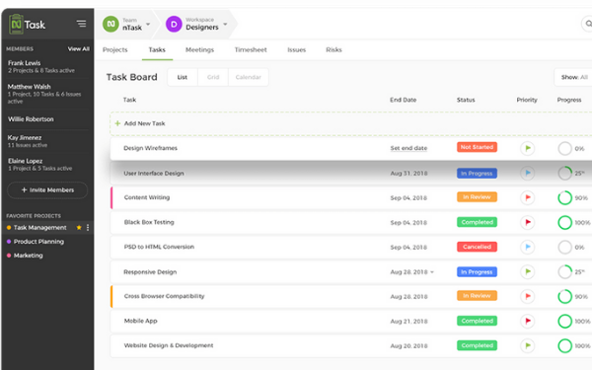Click priority flag for Responsive Design
Image resolution: width=592 pixels, height=370 pixels.
[528, 271]
